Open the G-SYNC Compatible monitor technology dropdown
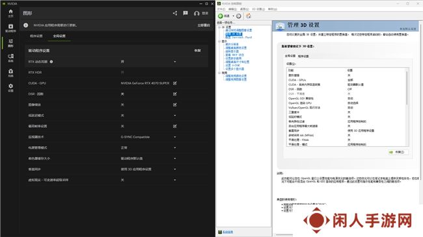This screenshot has height=237, width=423. tap(175, 137)
